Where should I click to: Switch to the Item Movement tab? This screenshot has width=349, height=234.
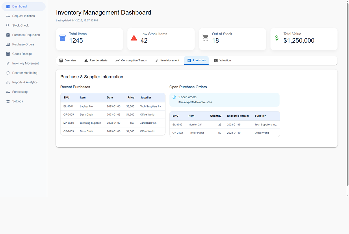tap(167, 61)
